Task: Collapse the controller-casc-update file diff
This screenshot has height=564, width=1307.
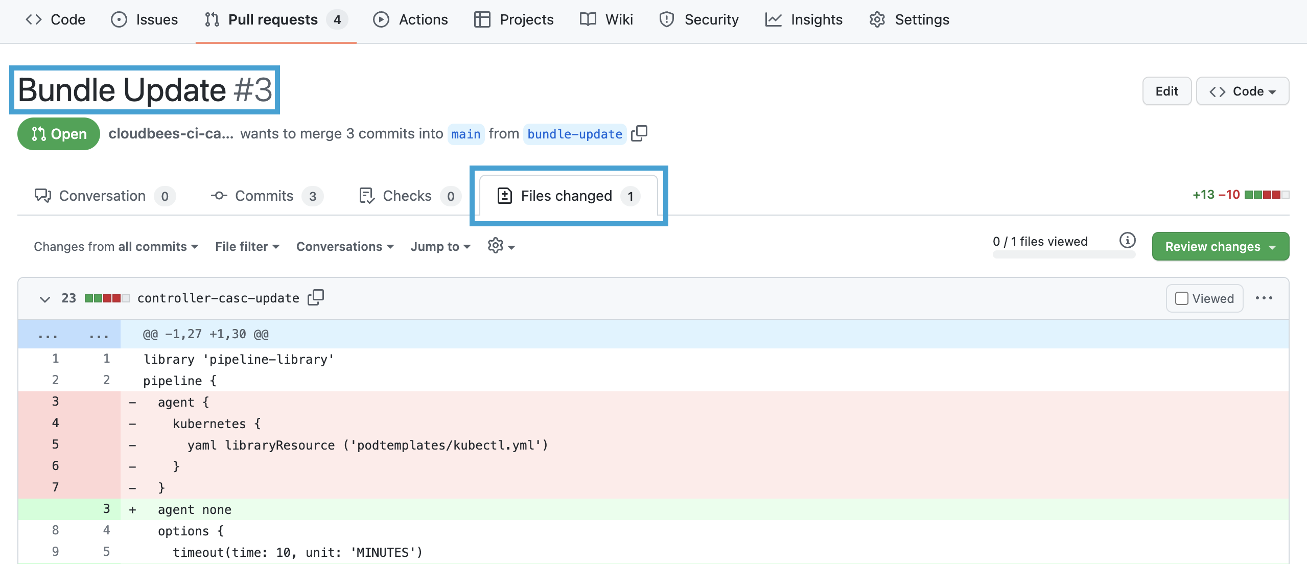Action: pos(45,299)
